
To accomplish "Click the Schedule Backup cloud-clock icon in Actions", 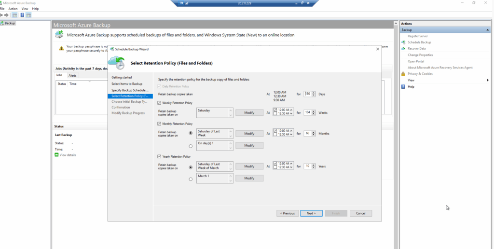I will click(x=403, y=42).
